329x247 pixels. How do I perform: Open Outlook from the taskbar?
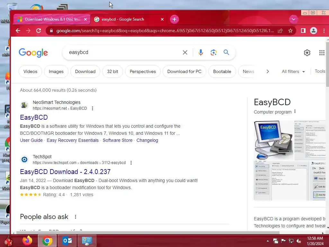pos(67,241)
